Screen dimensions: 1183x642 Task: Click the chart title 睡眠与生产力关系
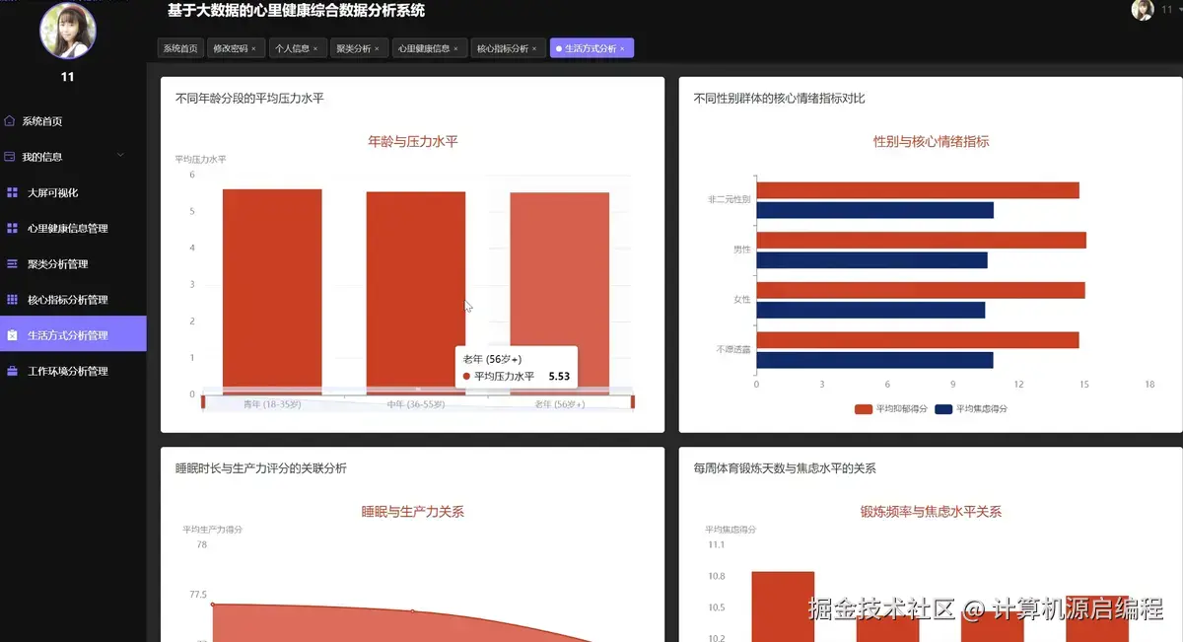click(413, 512)
